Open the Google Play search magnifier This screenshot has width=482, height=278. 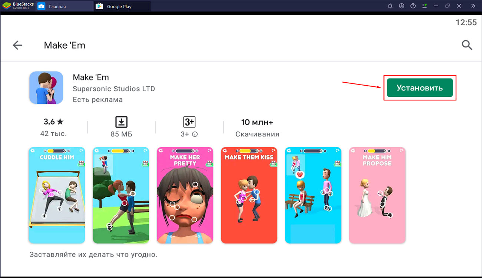point(467,45)
